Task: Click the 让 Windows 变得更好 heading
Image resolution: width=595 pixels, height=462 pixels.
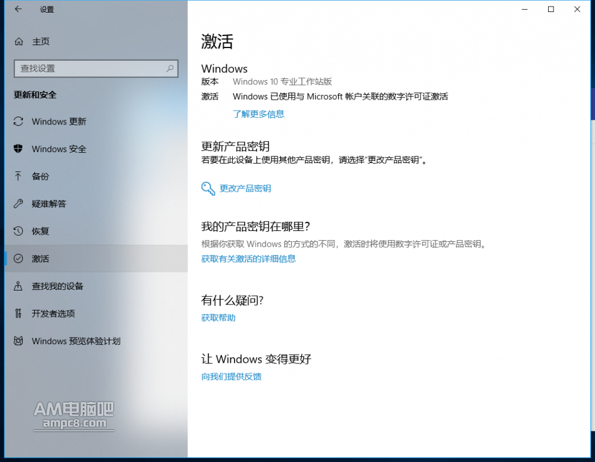Action: click(256, 359)
